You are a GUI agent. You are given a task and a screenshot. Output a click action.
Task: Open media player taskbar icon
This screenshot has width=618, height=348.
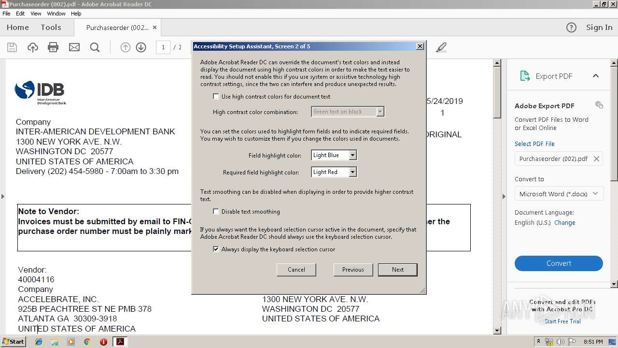click(x=71, y=342)
